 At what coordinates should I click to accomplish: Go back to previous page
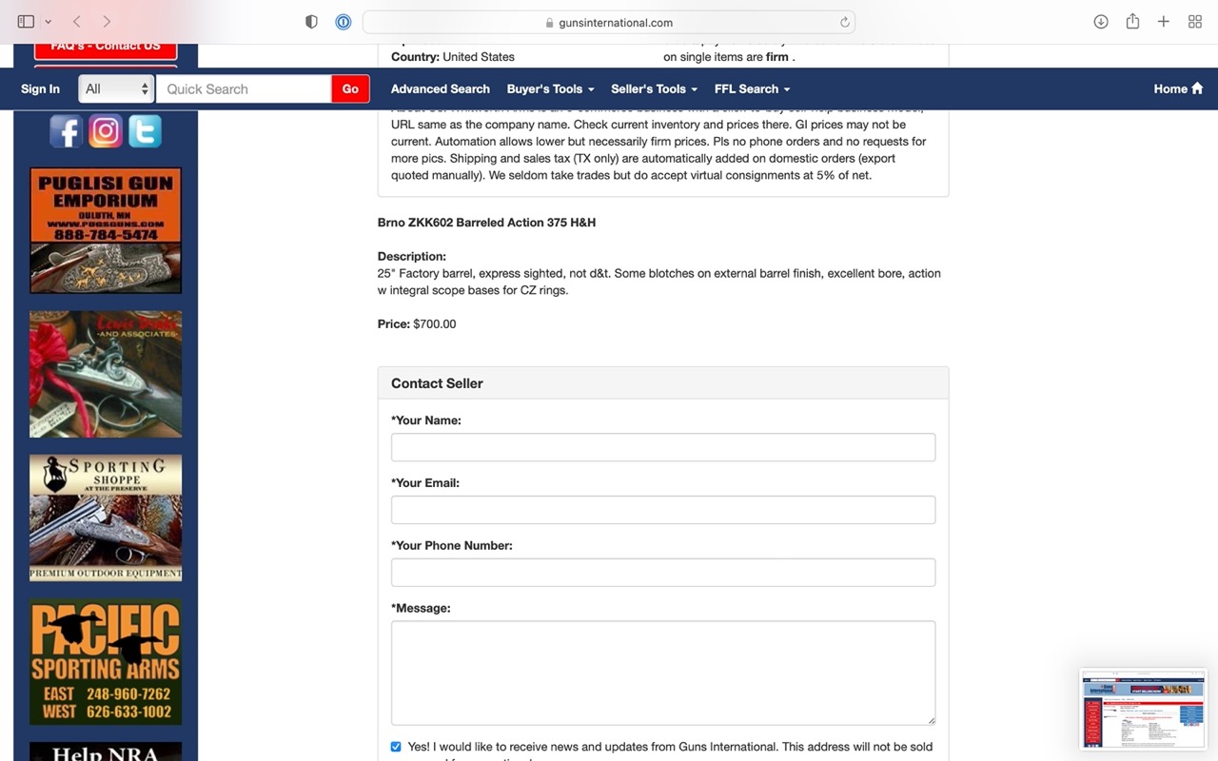(x=77, y=22)
